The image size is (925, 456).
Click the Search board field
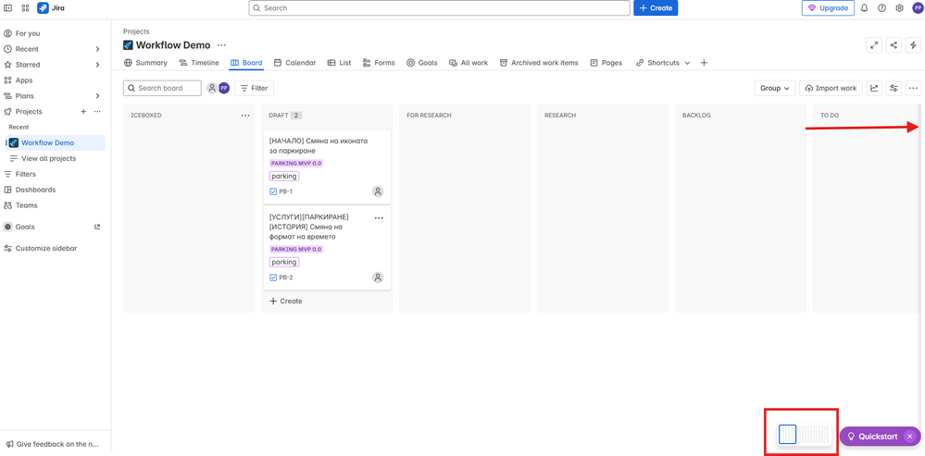(x=162, y=88)
